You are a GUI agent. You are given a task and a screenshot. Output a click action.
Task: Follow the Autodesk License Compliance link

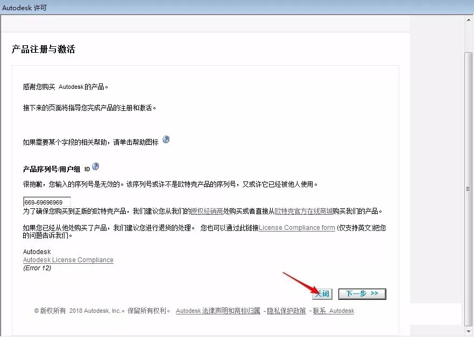pos(68,260)
